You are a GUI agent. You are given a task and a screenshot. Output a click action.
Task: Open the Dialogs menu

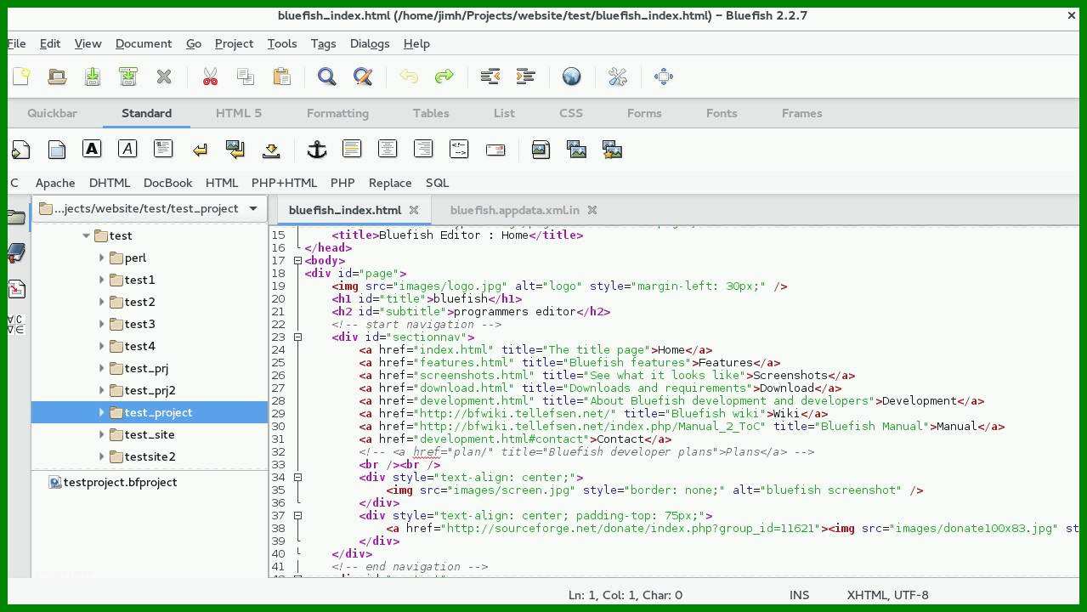coord(370,43)
